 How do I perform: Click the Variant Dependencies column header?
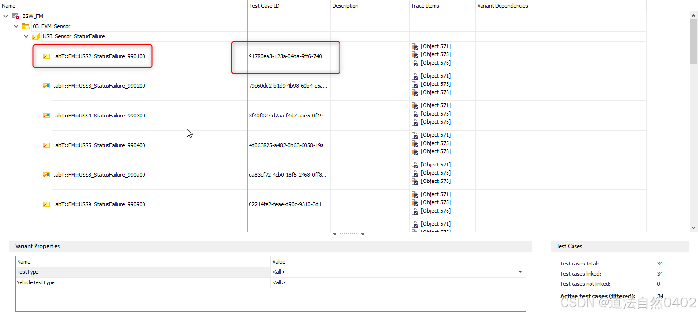[502, 6]
